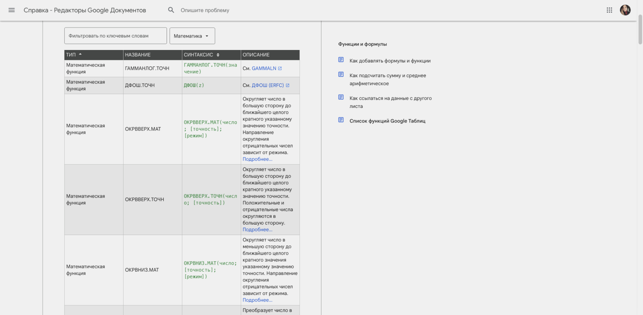Click Подробнее for ОКРВВЕРХ.ТОЧН
643x315 pixels.
[257, 230]
